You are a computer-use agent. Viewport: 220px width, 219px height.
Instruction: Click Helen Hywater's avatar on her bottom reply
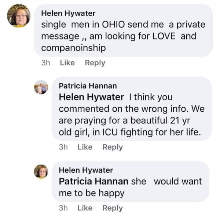[41, 171]
